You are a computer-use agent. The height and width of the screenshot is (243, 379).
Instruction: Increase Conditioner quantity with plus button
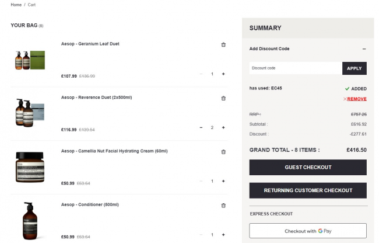point(223,235)
